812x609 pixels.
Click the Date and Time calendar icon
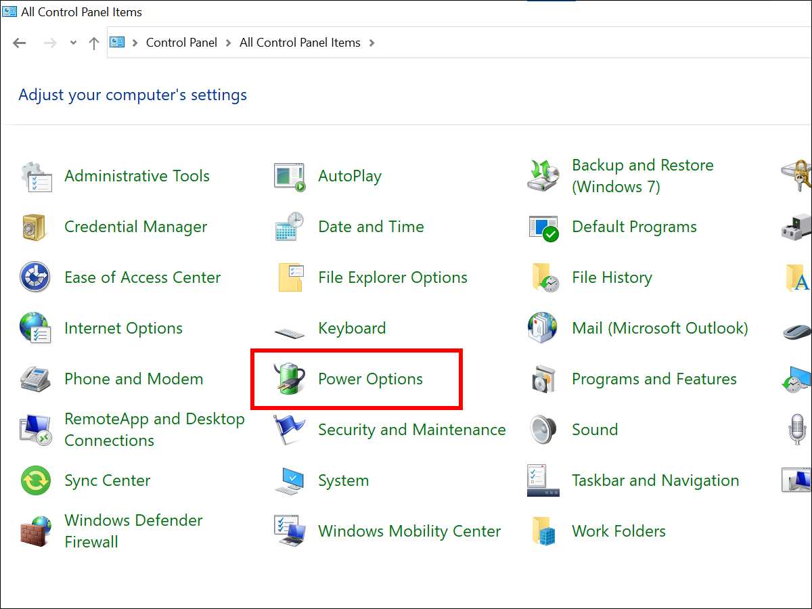click(290, 227)
